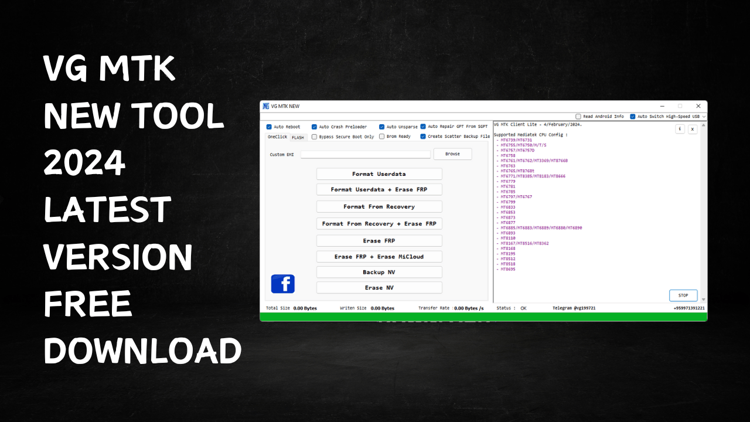Toggle the Auto Unsparse checkbox
The width and height of the screenshot is (750, 422).
point(381,127)
